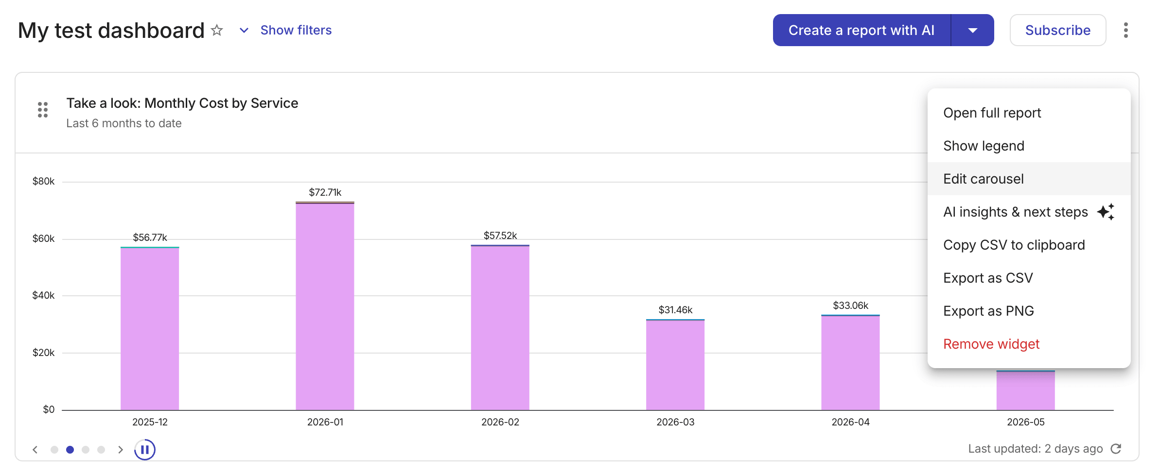Advance to next carousel slide arrow
This screenshot has height=474, width=1160.
pyautogui.click(x=121, y=450)
